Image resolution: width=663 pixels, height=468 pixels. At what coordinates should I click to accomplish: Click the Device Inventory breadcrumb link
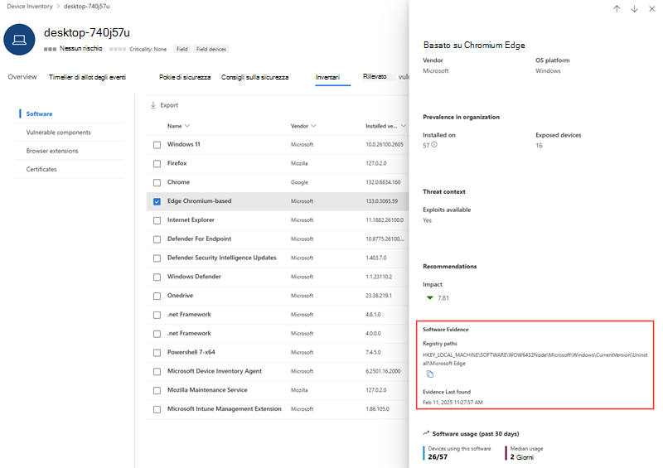point(30,7)
